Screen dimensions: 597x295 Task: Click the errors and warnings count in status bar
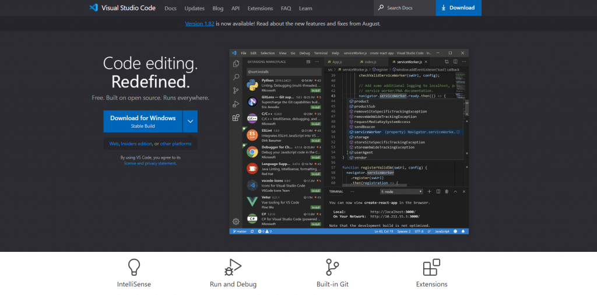tap(265, 231)
